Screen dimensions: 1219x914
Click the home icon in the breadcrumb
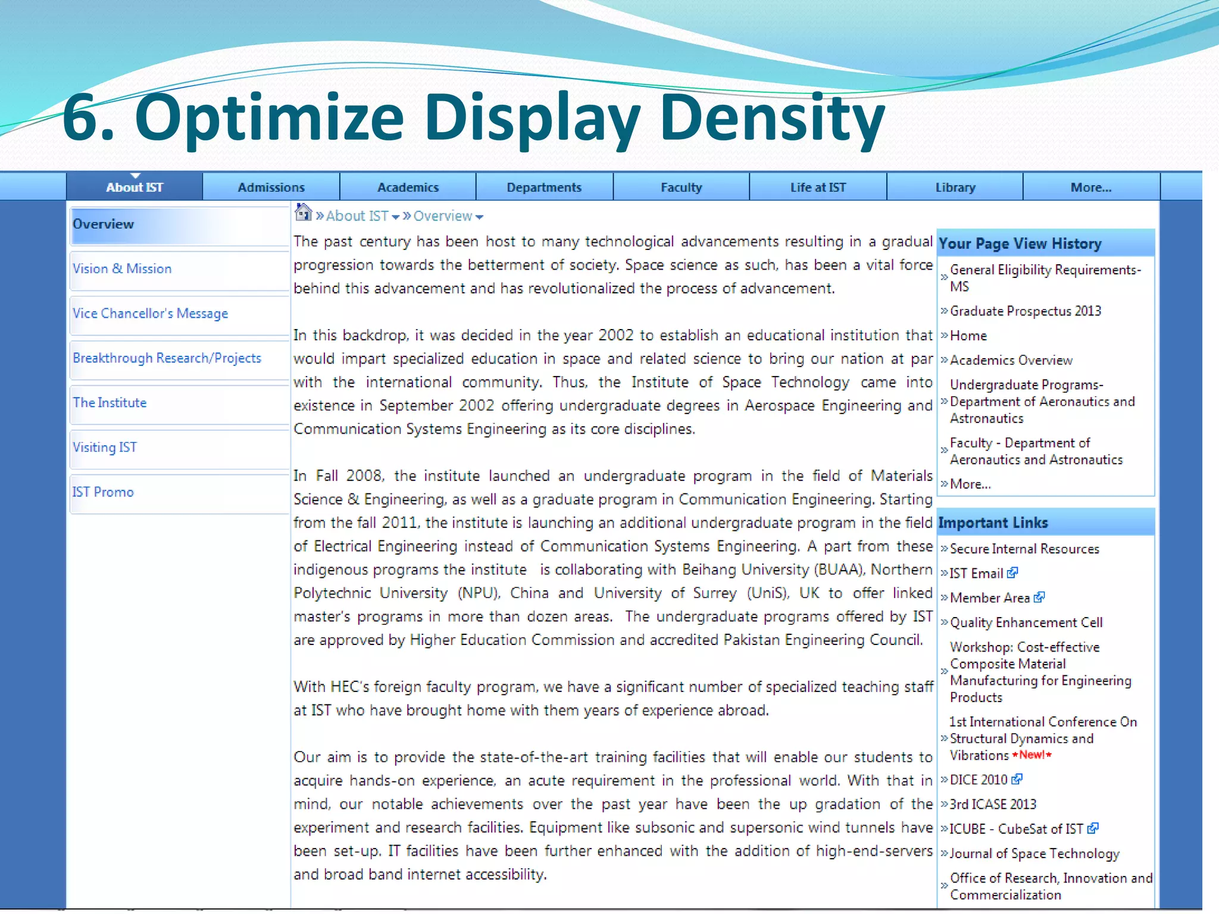pyautogui.click(x=303, y=212)
